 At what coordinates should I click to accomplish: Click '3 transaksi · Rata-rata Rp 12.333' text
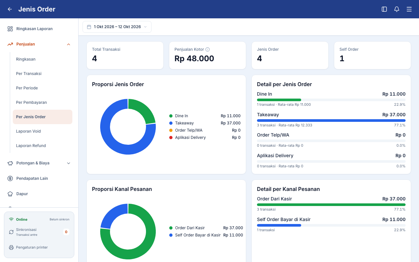pyautogui.click(x=284, y=125)
